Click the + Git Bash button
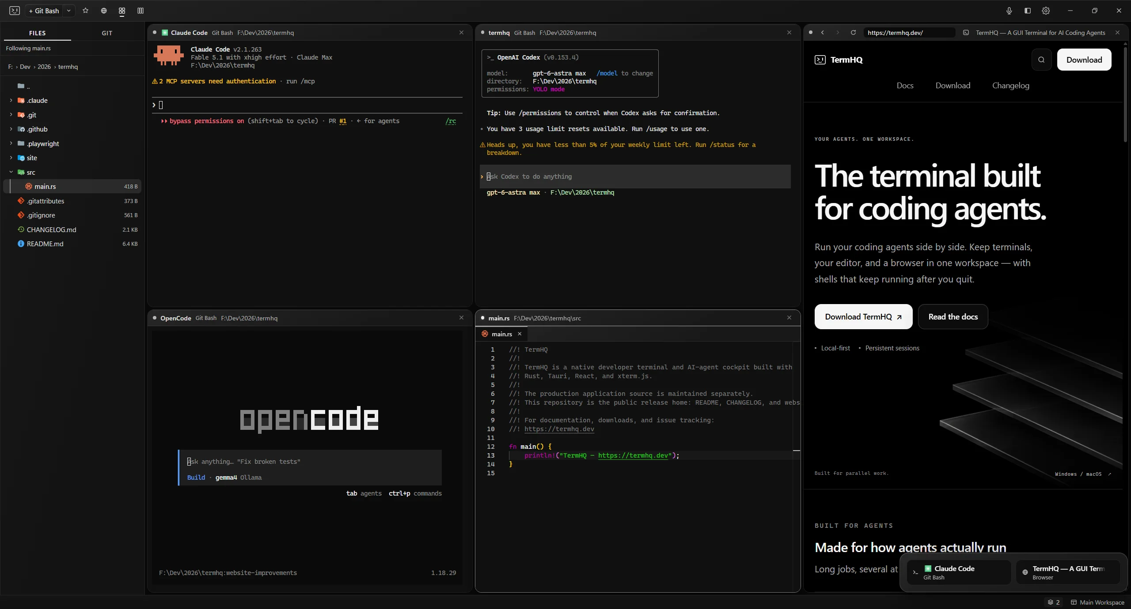The width and height of the screenshot is (1131, 609). pos(44,11)
